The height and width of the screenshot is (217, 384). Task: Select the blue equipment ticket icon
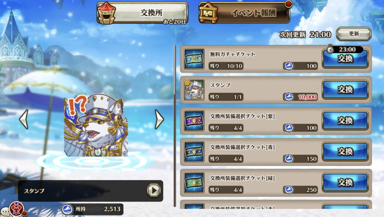194,152
